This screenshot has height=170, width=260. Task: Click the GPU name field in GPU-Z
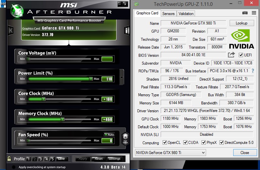(193, 23)
